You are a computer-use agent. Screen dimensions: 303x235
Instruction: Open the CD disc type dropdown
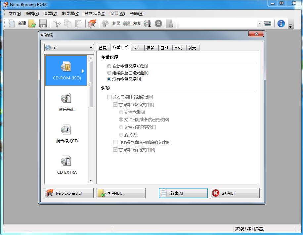point(69,48)
